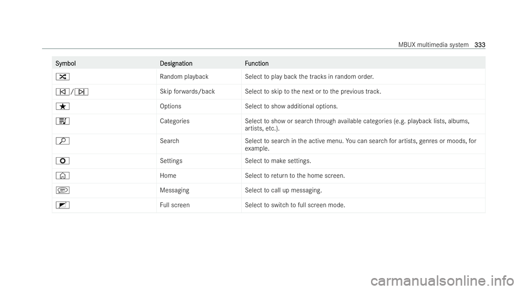Click the Full screen icon

63,206
